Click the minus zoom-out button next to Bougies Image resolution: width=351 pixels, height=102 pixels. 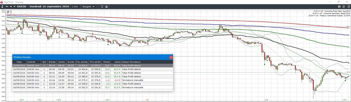click(x=97, y=6)
